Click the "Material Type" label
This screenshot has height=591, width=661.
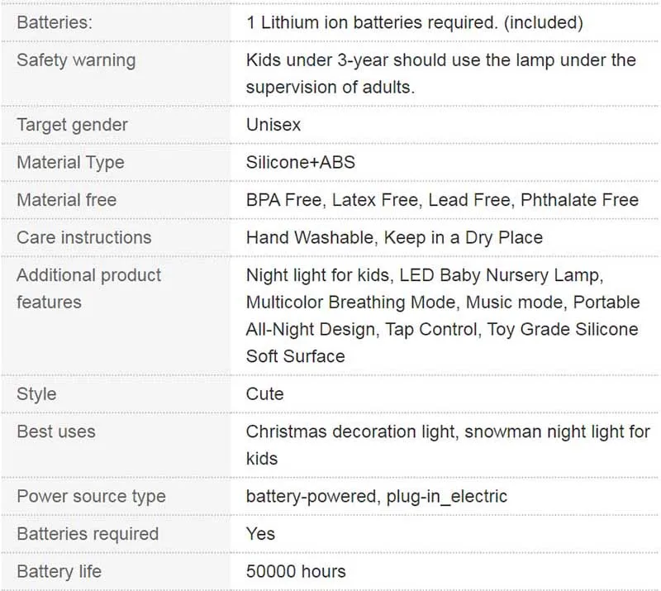[70, 162]
